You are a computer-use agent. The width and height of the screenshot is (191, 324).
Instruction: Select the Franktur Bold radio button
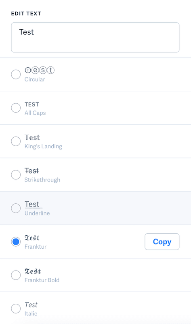click(x=16, y=275)
